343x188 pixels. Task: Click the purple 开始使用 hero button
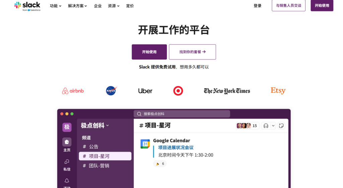coord(149,52)
